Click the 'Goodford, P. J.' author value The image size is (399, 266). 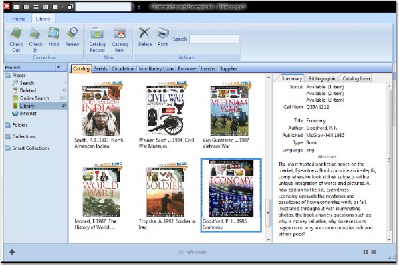322,128
